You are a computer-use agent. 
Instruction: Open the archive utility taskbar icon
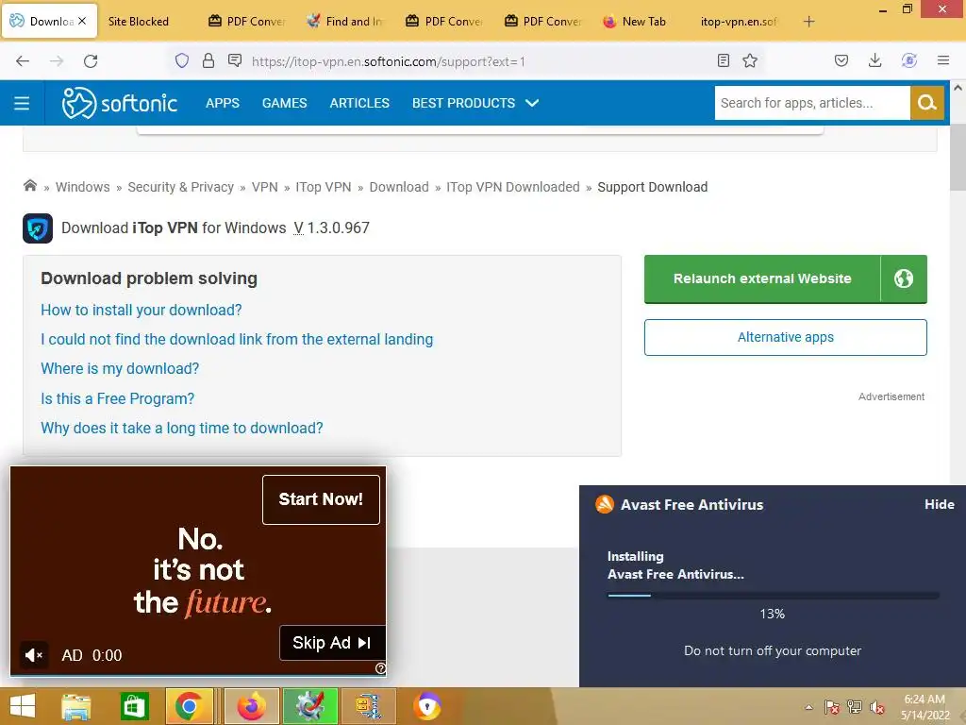click(369, 706)
